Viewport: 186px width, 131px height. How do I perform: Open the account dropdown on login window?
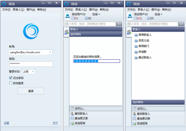(50, 52)
